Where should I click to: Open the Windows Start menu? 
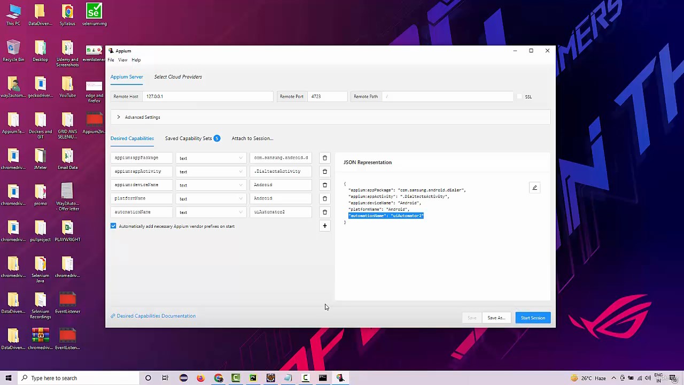pyautogui.click(x=9, y=378)
